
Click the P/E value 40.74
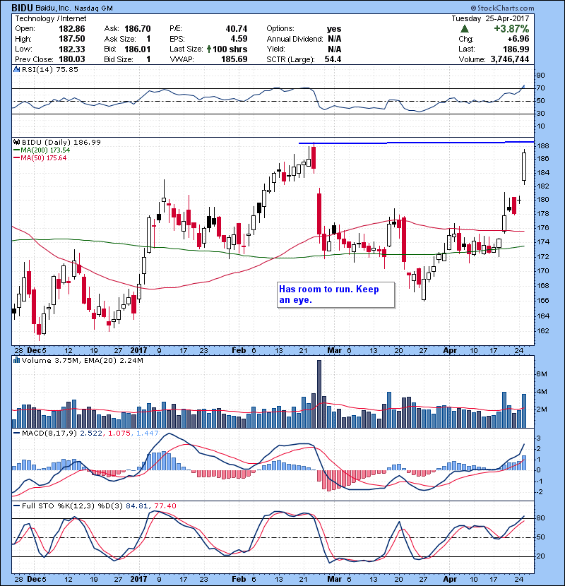pos(237,29)
